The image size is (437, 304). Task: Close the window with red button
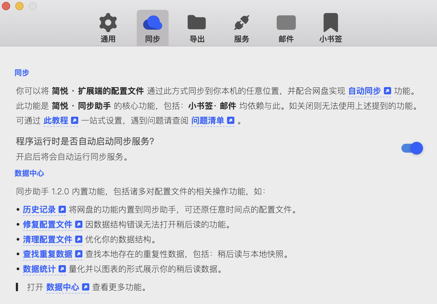click(6, 6)
